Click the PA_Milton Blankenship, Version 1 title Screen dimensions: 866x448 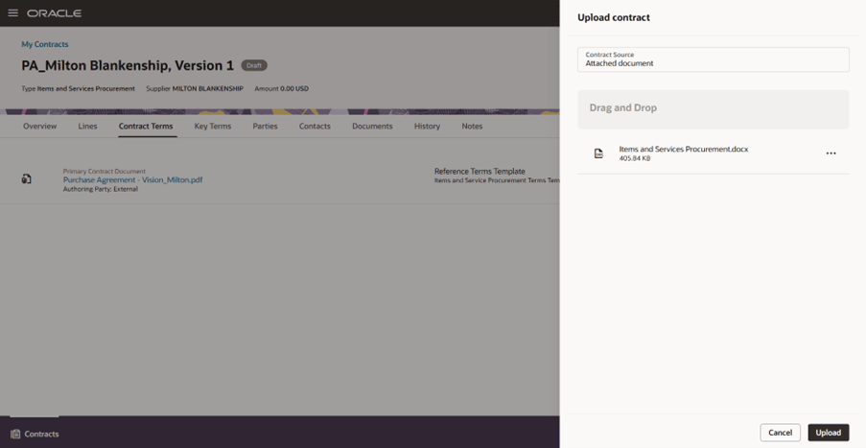(128, 66)
